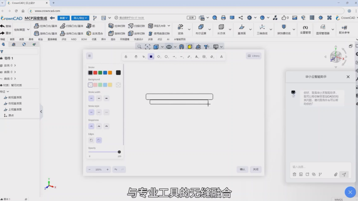Select the thin stroke width option
The height and width of the screenshot is (201, 358).
[91, 98]
